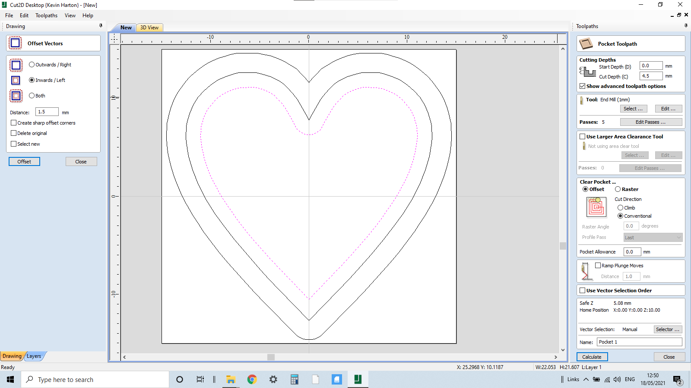This screenshot has height=388, width=691.
Task: Open Calculator from taskbar
Action: point(294,379)
